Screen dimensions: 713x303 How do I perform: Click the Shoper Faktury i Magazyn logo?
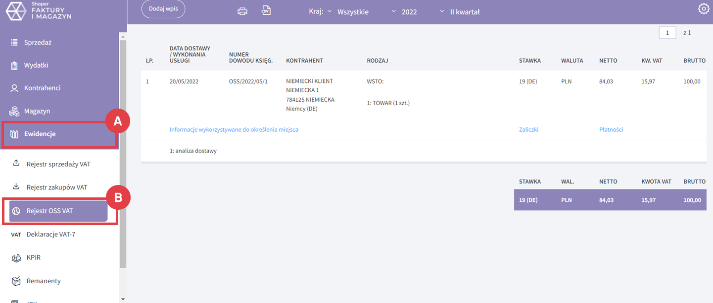point(39,11)
